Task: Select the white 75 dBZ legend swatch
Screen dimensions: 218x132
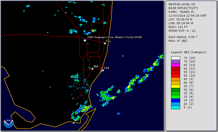Action: (x=175, y=58)
